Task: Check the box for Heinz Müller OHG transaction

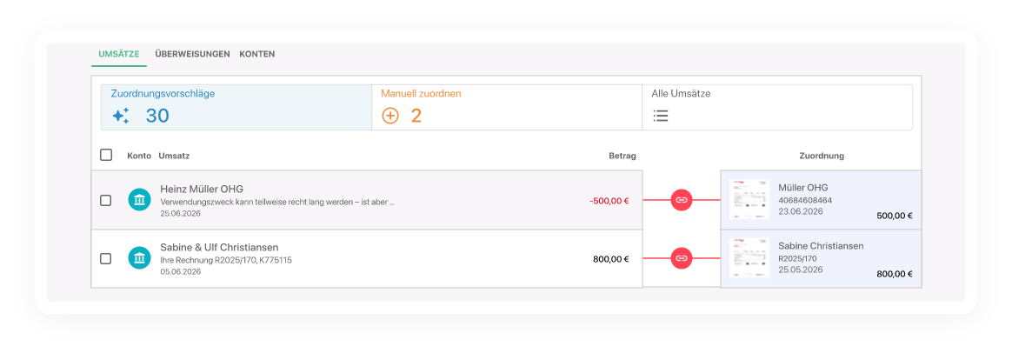Action: [106, 200]
